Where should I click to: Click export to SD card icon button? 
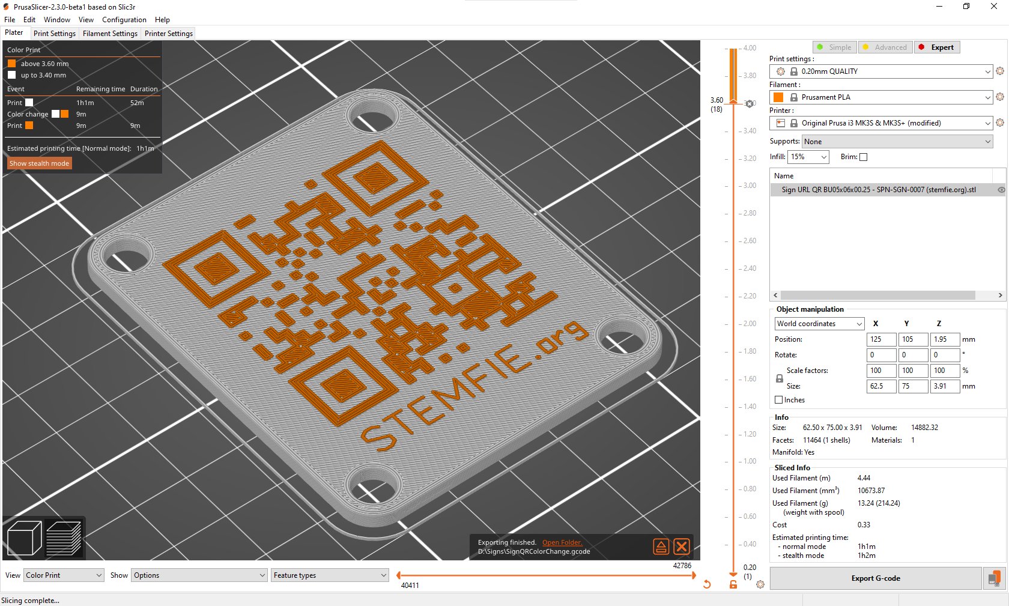(x=995, y=578)
